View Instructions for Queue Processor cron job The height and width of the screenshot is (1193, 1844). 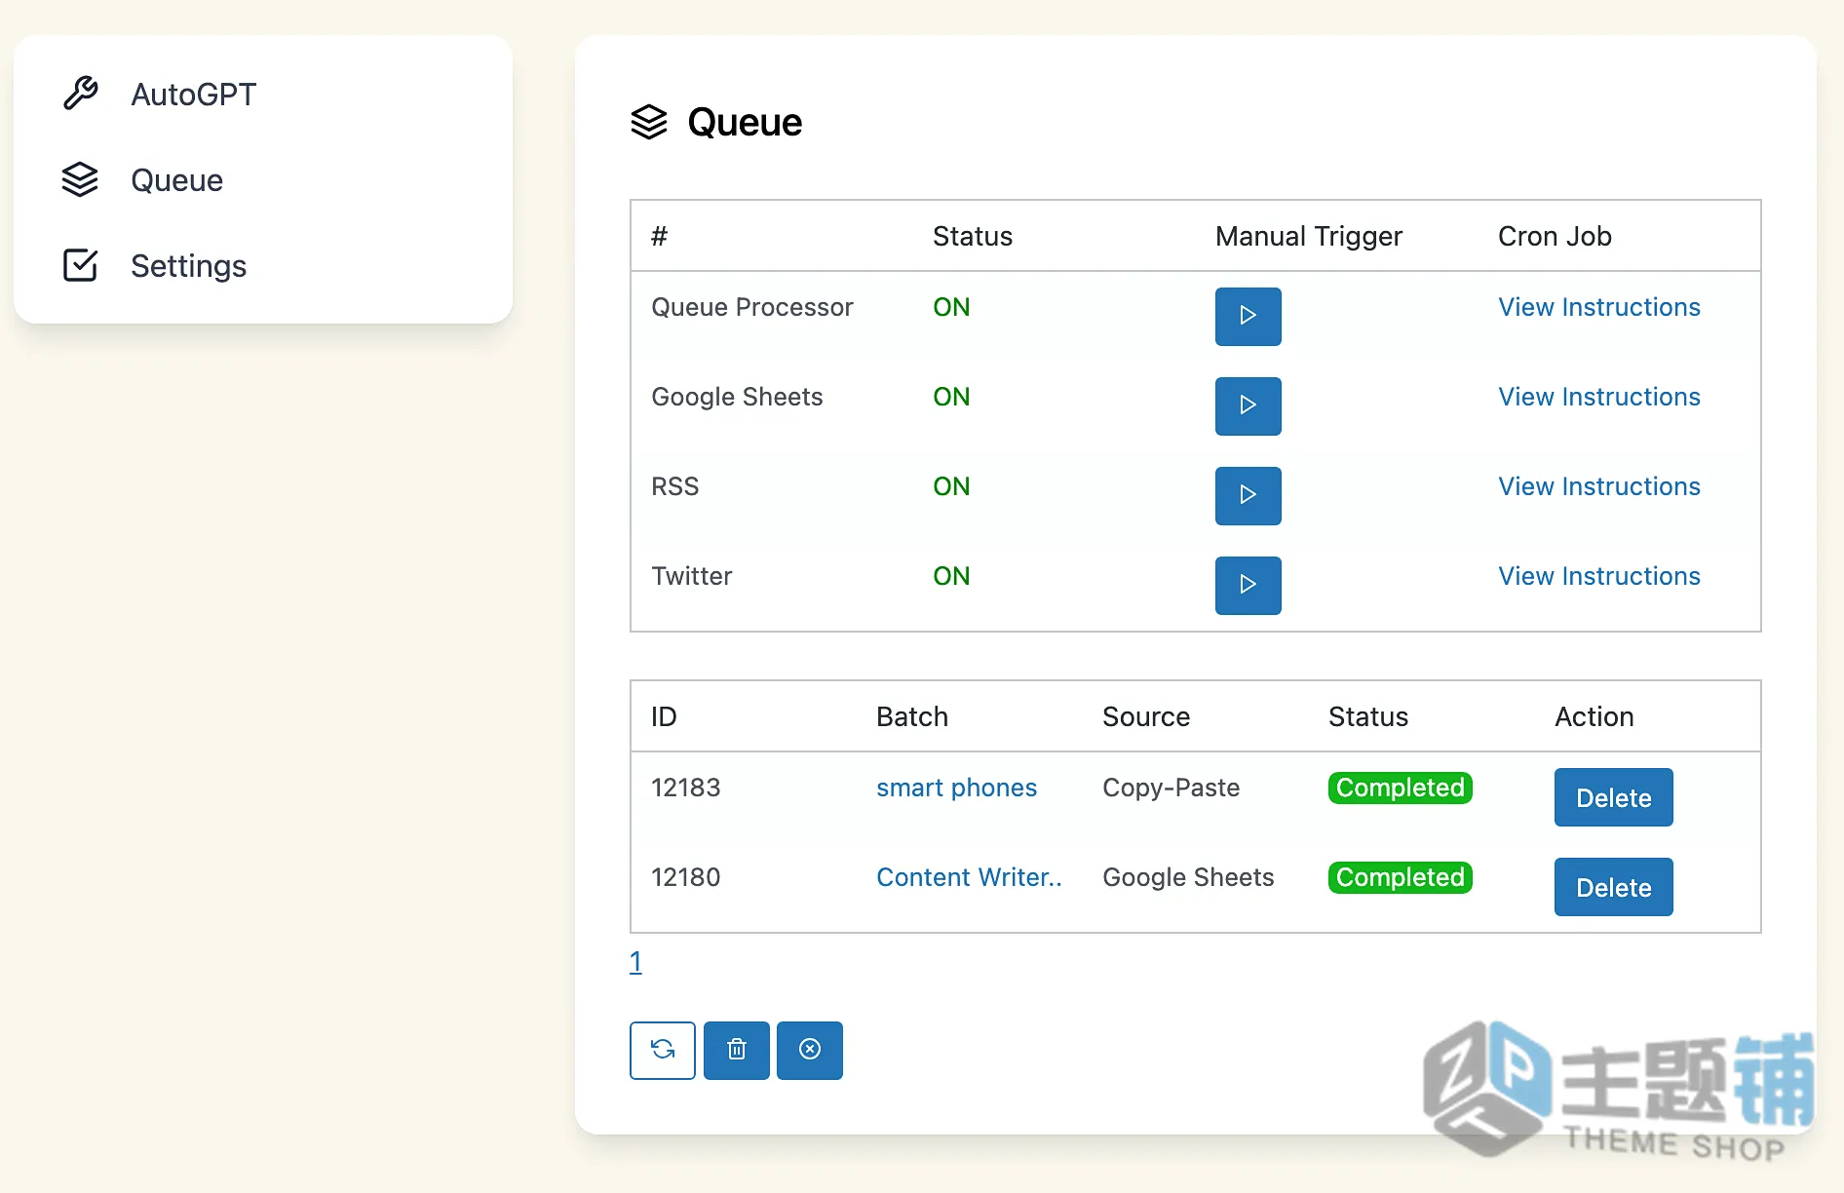pos(1598,307)
